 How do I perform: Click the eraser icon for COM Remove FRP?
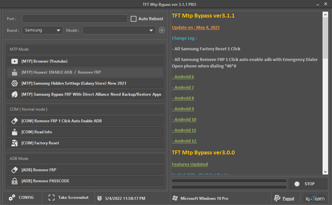tap(14, 121)
